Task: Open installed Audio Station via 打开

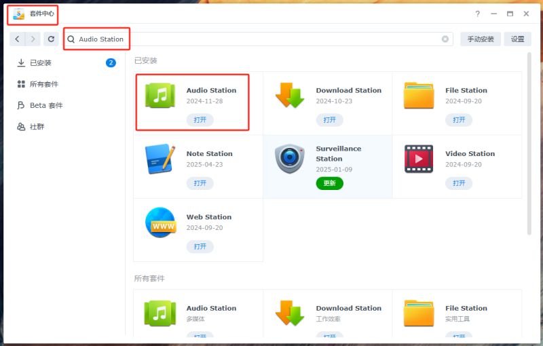Action: coord(200,119)
